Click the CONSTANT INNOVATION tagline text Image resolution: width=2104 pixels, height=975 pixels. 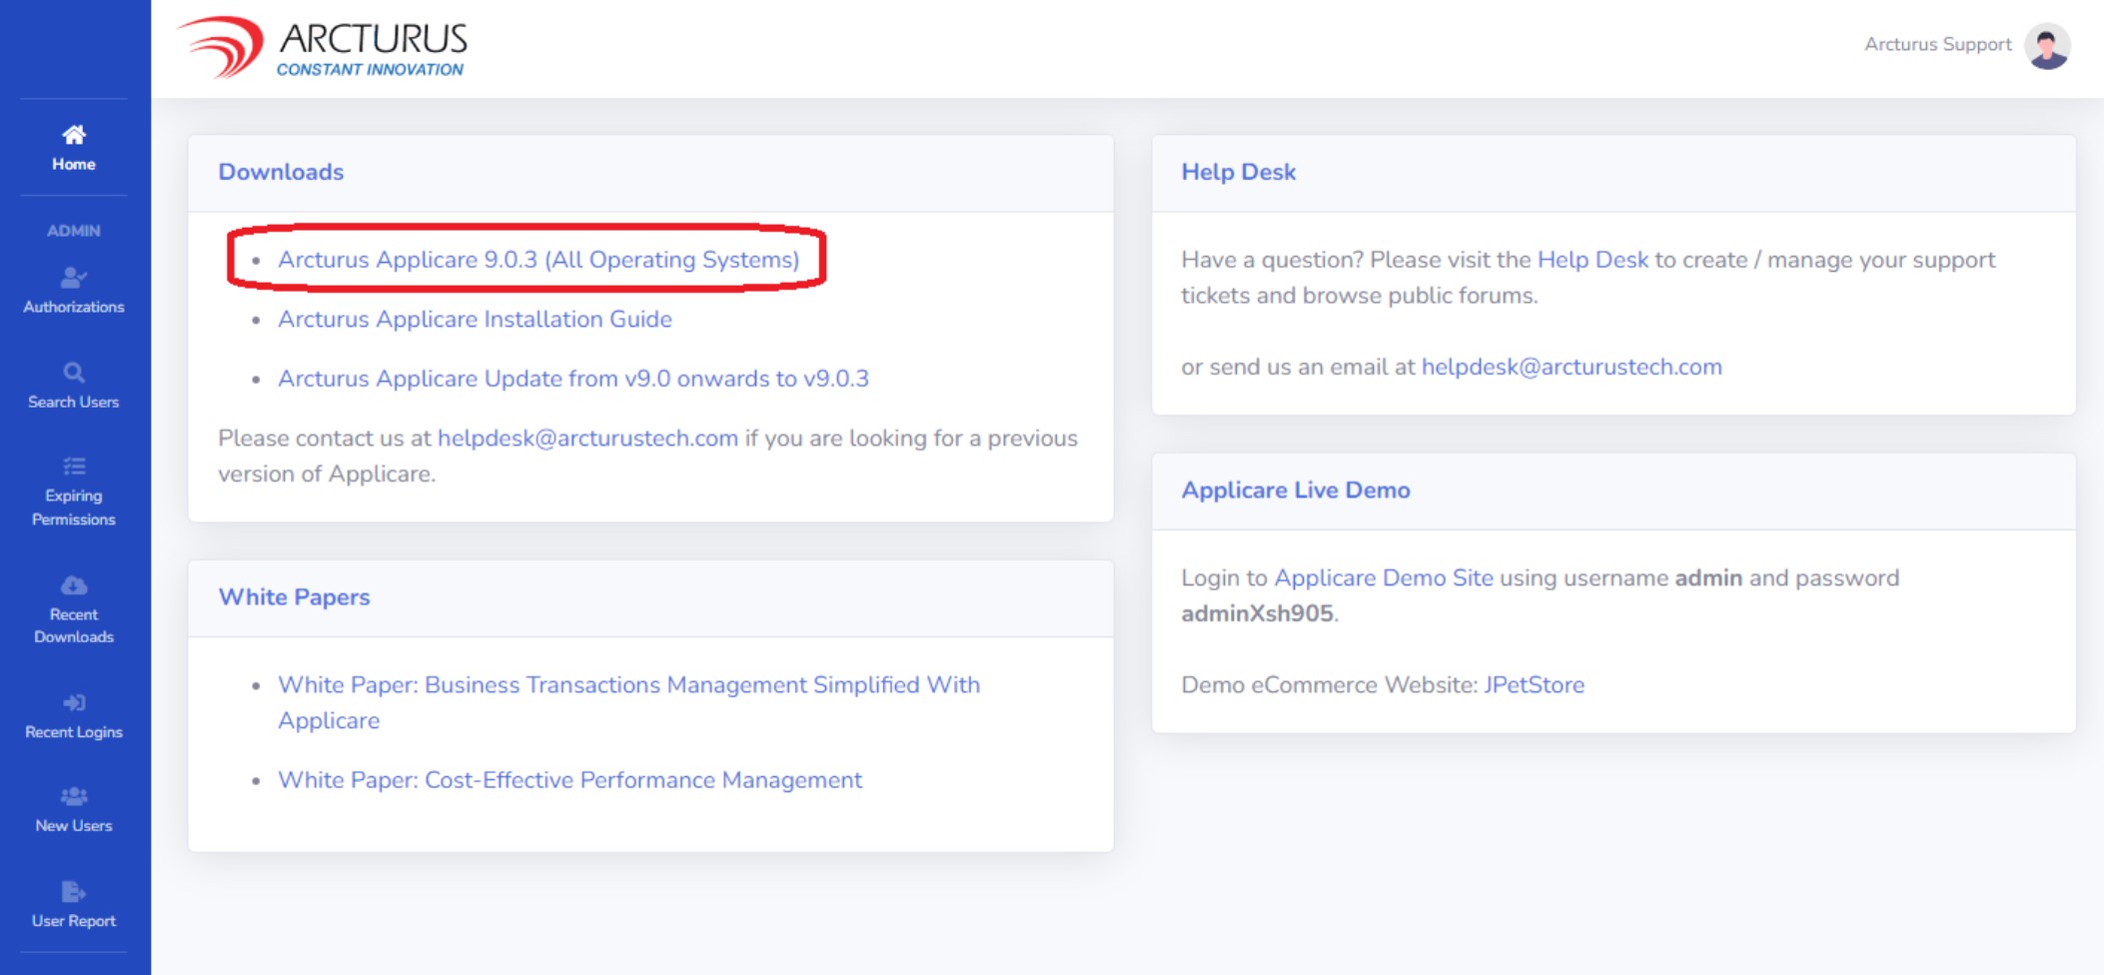point(370,69)
